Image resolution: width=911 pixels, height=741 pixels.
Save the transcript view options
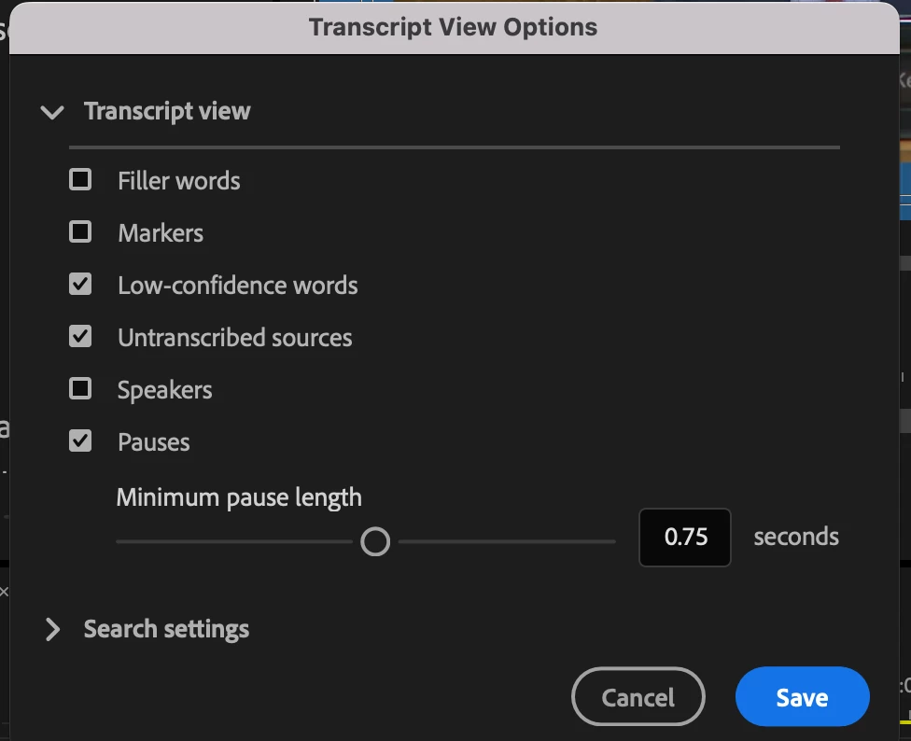(802, 696)
